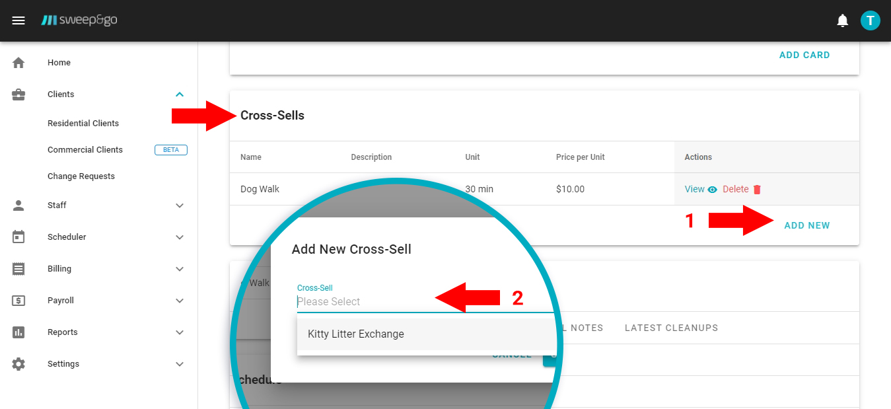Open the hamburger navigation menu

click(x=18, y=20)
